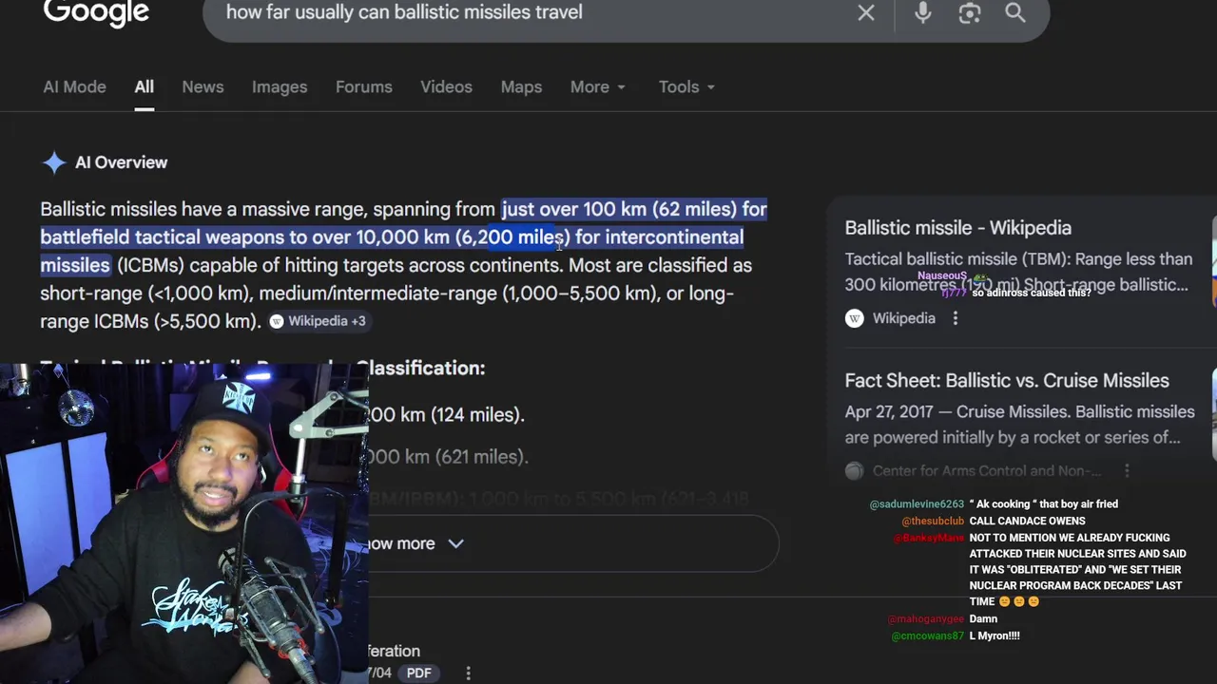Click the PDF badge on result
Image resolution: width=1217 pixels, height=684 pixels.
point(419,673)
